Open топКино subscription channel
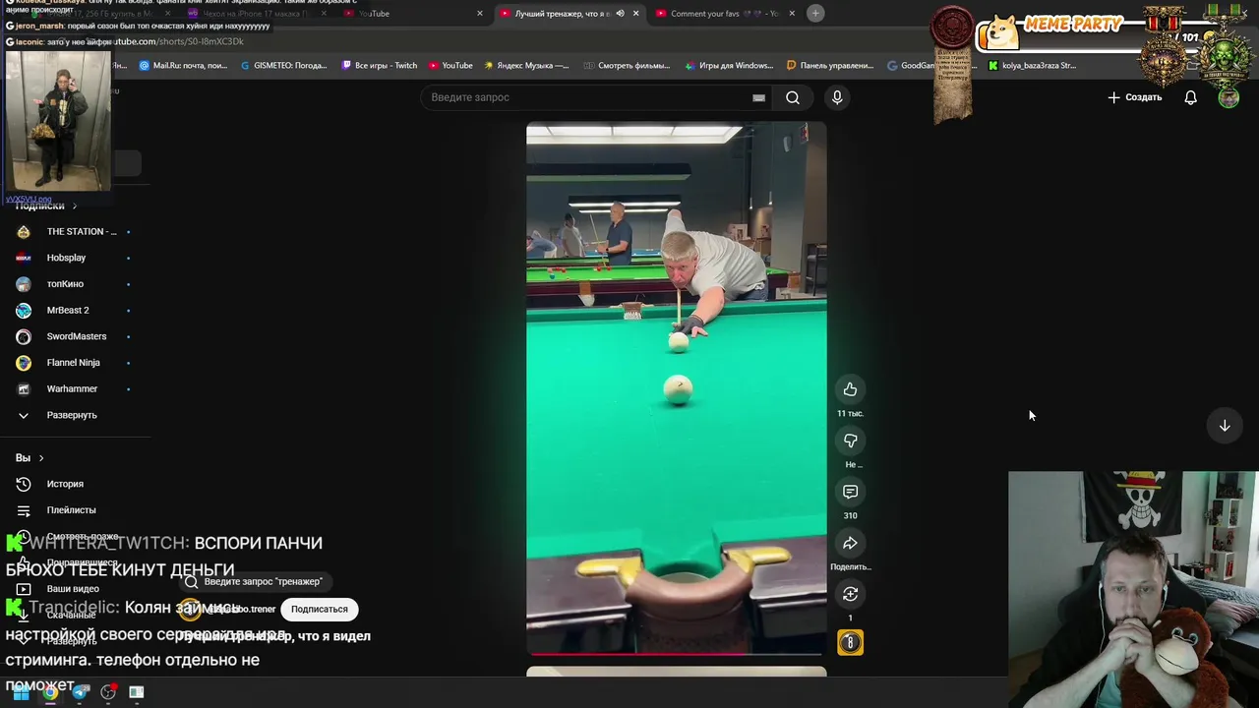The image size is (1259, 708). [x=74, y=284]
